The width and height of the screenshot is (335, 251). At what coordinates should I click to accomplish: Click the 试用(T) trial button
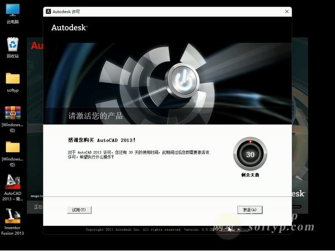coord(79,210)
